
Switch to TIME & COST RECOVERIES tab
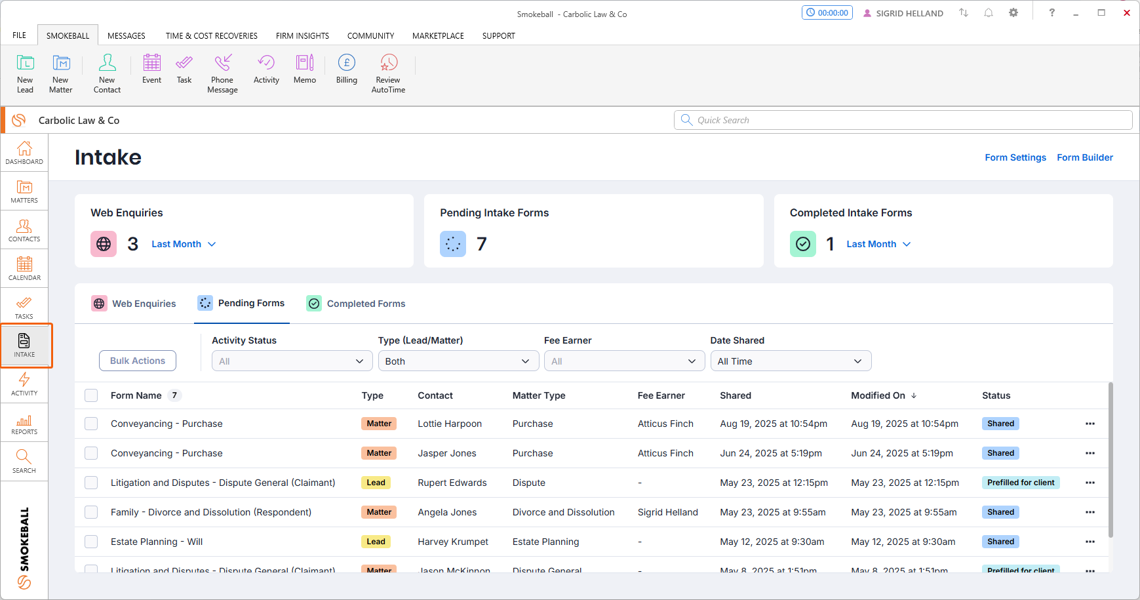(x=211, y=35)
